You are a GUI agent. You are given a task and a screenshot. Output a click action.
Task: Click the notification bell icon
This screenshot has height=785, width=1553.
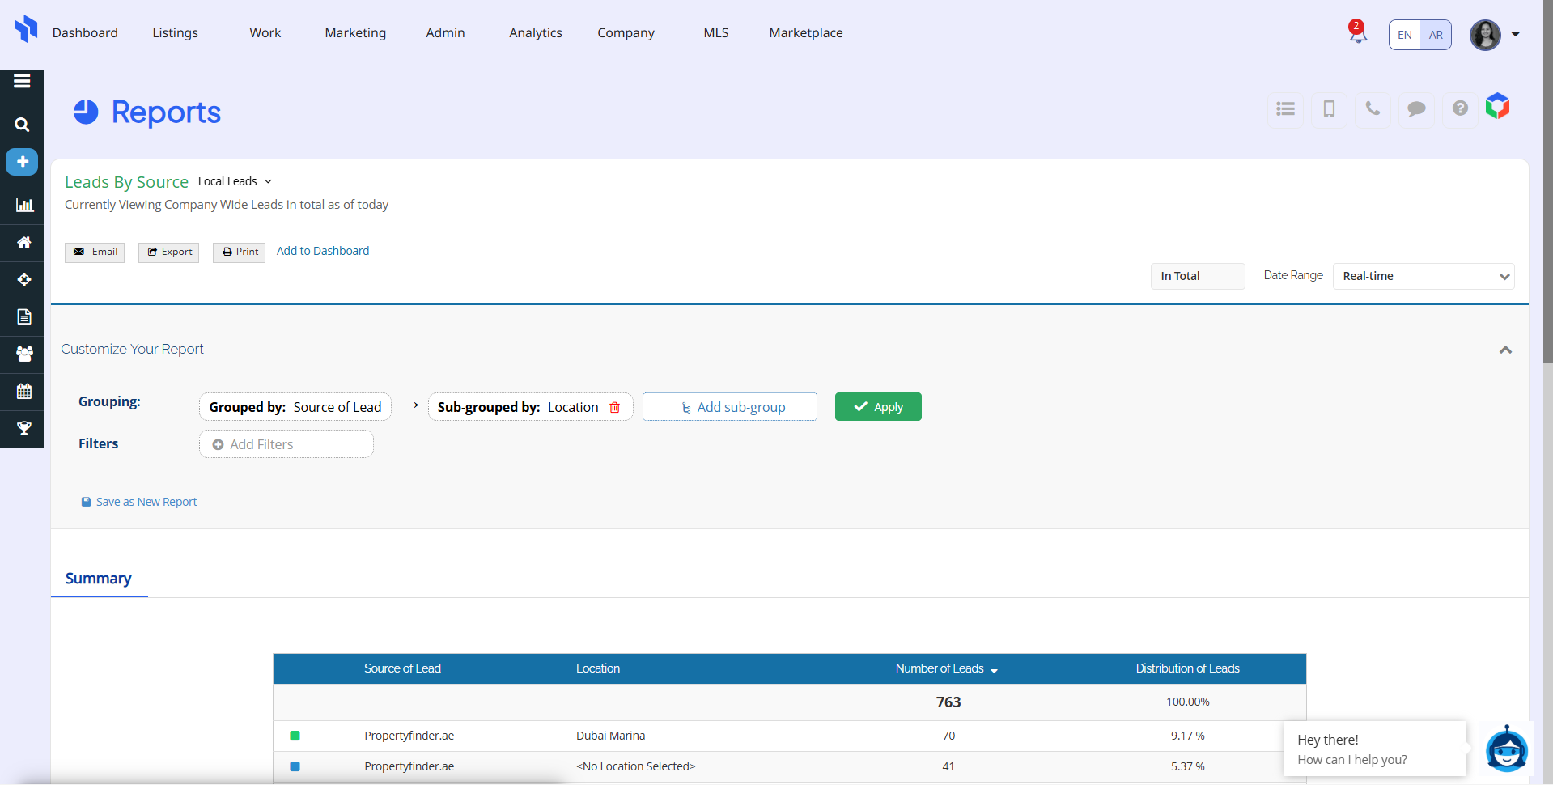(x=1357, y=33)
